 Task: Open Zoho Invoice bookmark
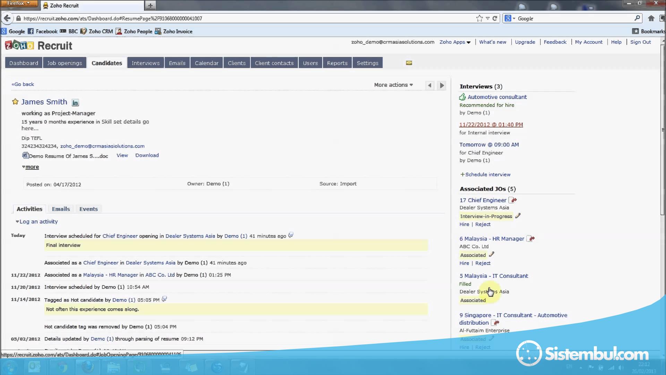[173, 31]
